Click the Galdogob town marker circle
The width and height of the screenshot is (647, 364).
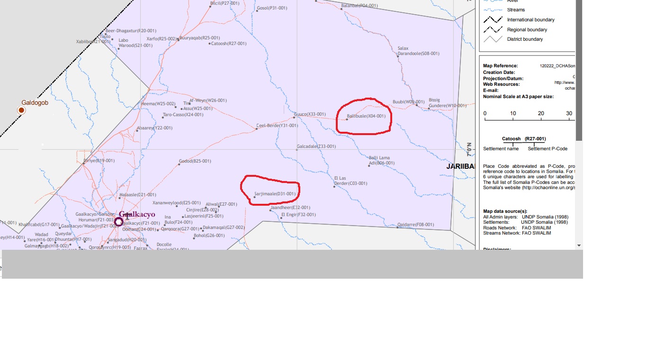click(21, 110)
